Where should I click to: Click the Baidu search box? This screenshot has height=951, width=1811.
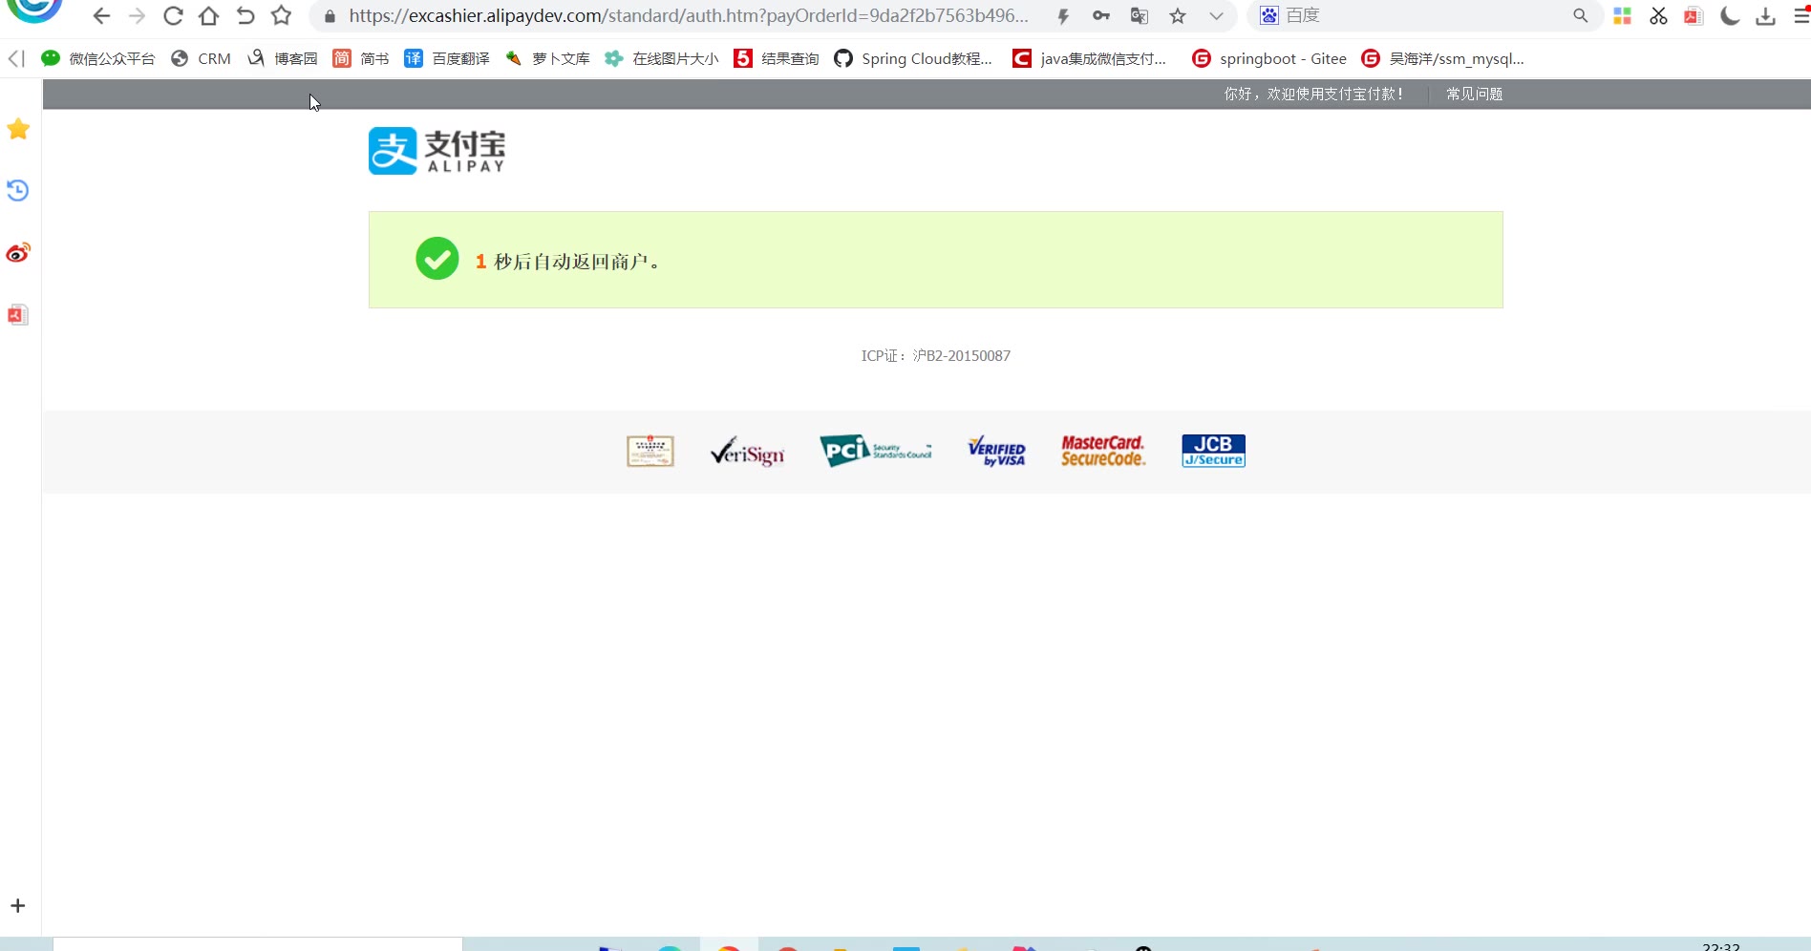coord(1423,16)
